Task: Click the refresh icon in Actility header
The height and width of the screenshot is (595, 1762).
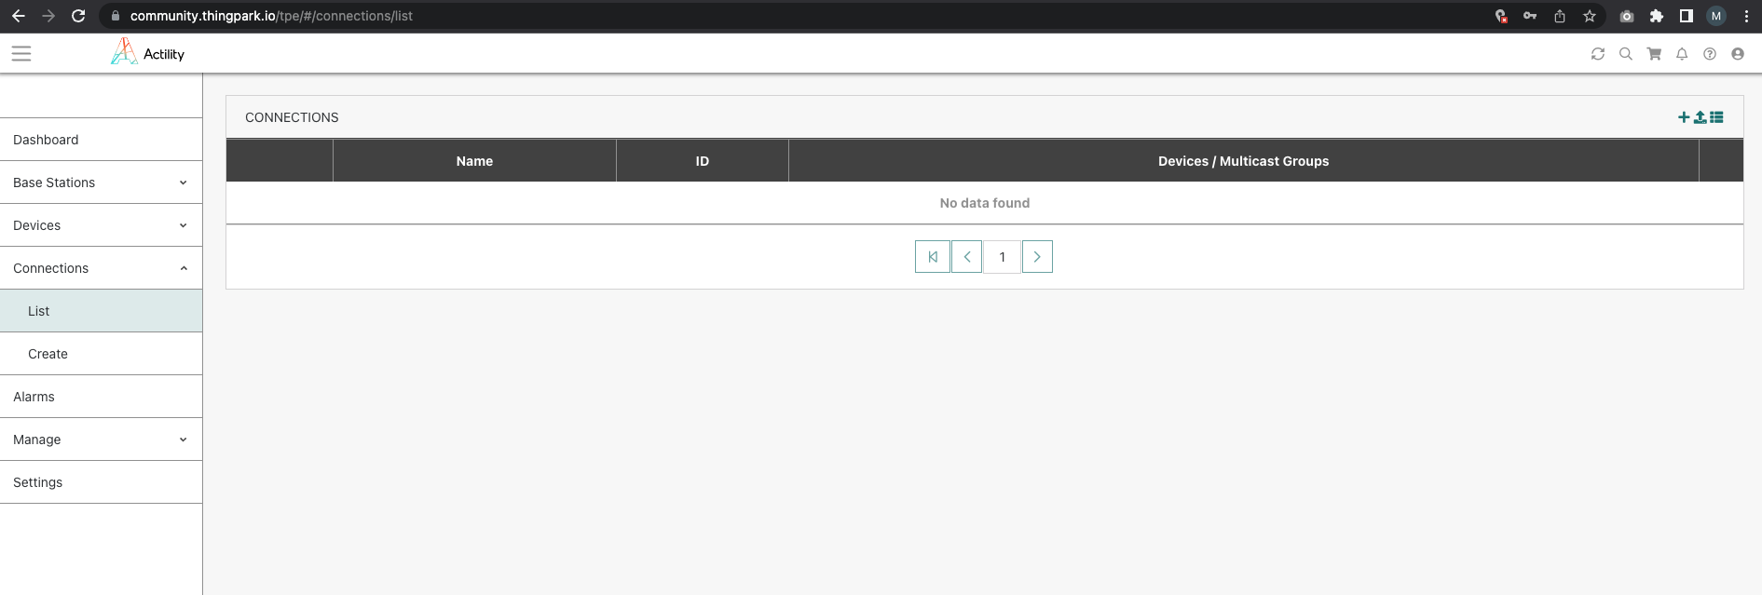Action: coord(1598,54)
